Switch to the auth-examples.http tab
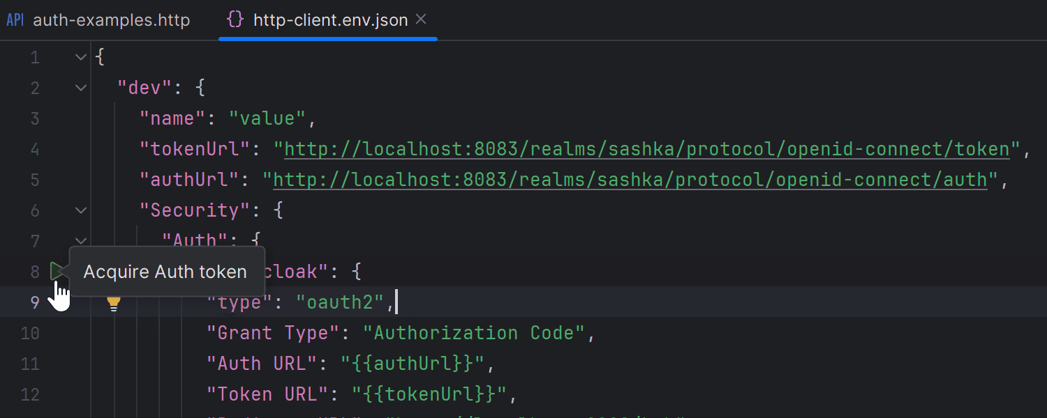 [x=112, y=20]
